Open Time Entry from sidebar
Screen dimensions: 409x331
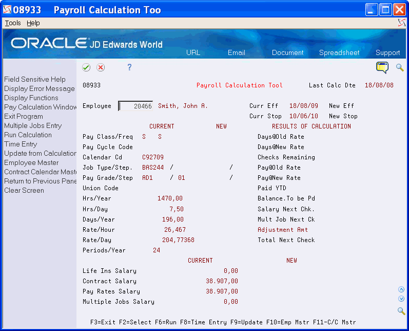tap(21, 144)
